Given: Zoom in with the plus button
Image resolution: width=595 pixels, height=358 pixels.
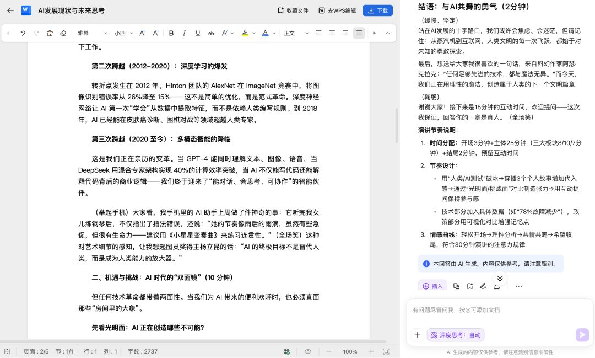Looking at the screenshot, I should click(x=371, y=351).
